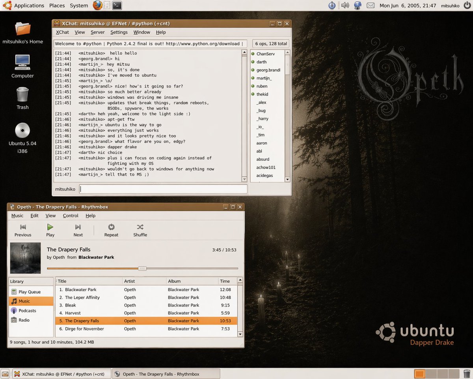Launch the terminal from the top panel

coord(117,5)
